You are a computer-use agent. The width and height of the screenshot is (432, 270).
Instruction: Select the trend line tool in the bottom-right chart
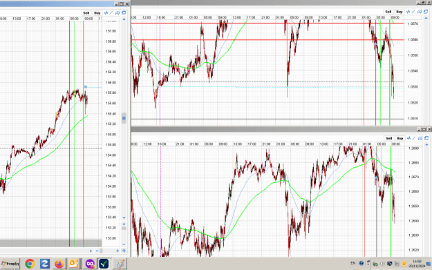coord(414,138)
